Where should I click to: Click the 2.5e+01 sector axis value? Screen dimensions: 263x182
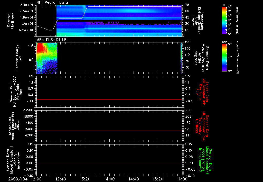[x=27, y=11]
